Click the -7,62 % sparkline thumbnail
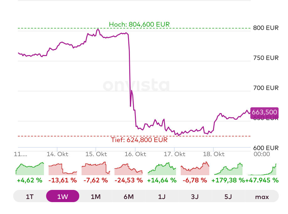Viewport: 288px width, 214px height. click(96, 169)
